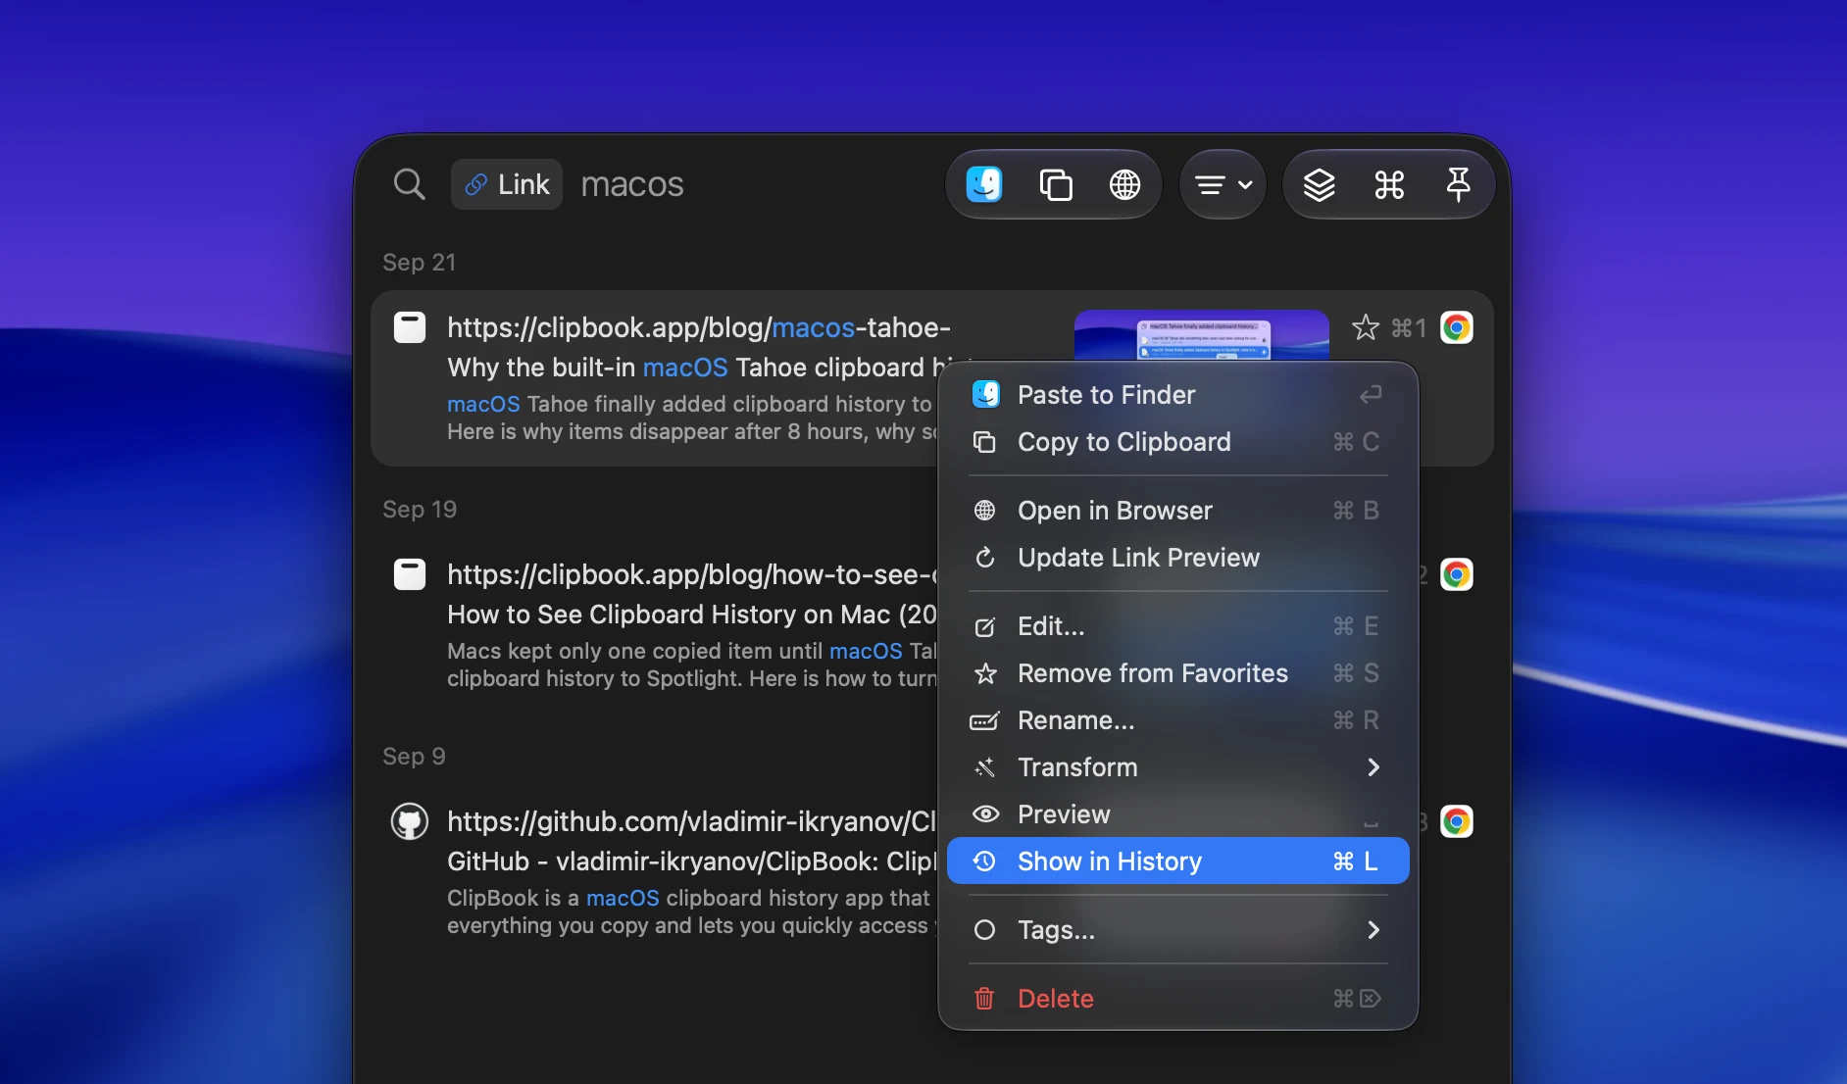Image resolution: width=1847 pixels, height=1084 pixels.
Task: Click the Chrome icon on the how-to-see link row
Action: click(1457, 574)
